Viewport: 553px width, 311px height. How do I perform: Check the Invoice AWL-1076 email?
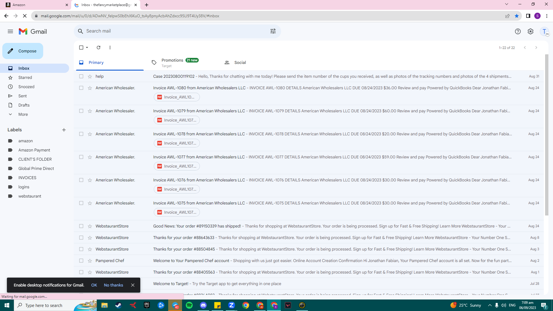click(81, 180)
